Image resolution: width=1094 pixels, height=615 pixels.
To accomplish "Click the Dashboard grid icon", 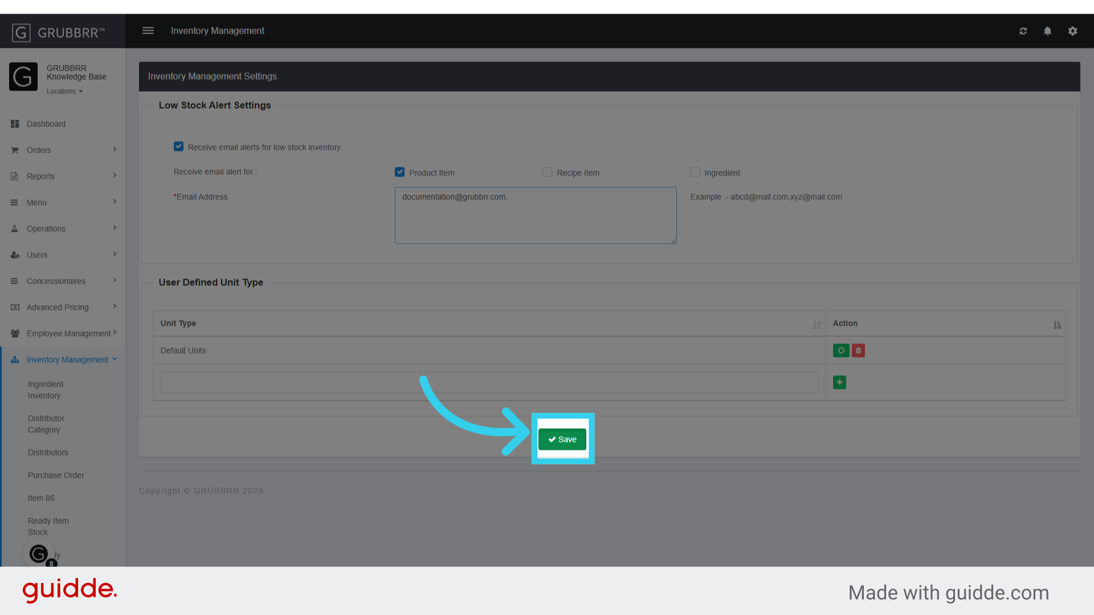I will pyautogui.click(x=15, y=124).
